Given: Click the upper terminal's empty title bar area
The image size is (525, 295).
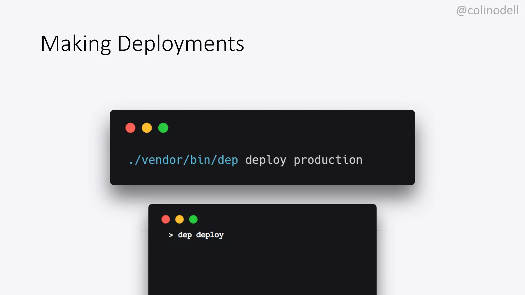Looking at the screenshot, I should click(282, 128).
